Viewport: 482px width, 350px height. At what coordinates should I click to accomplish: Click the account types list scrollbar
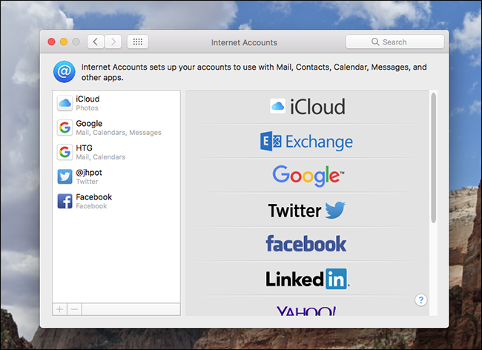coord(434,158)
